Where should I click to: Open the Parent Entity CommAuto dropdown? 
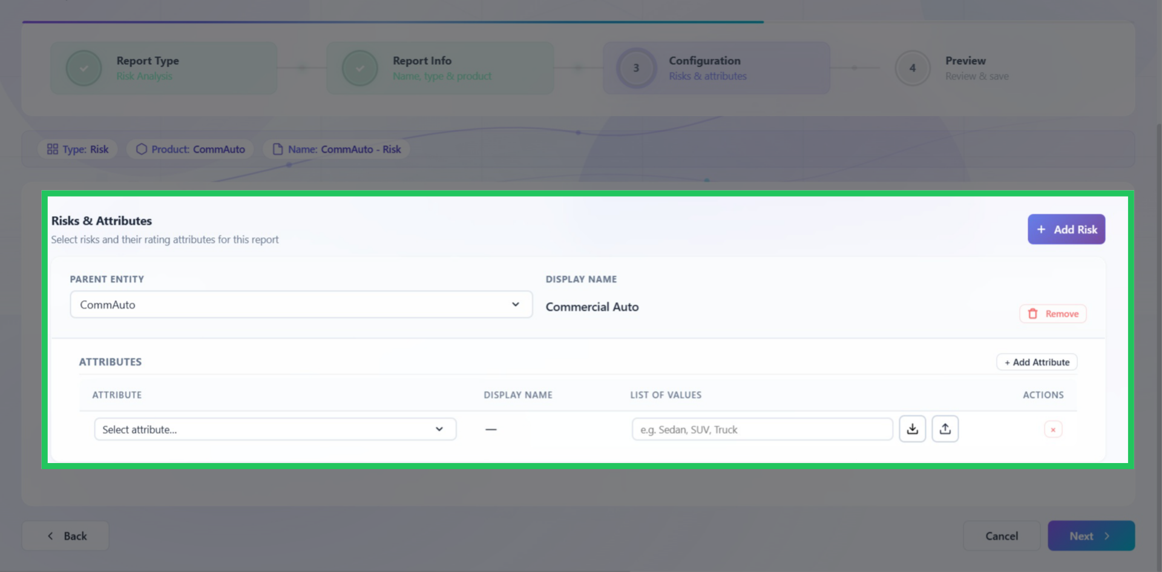coord(301,304)
